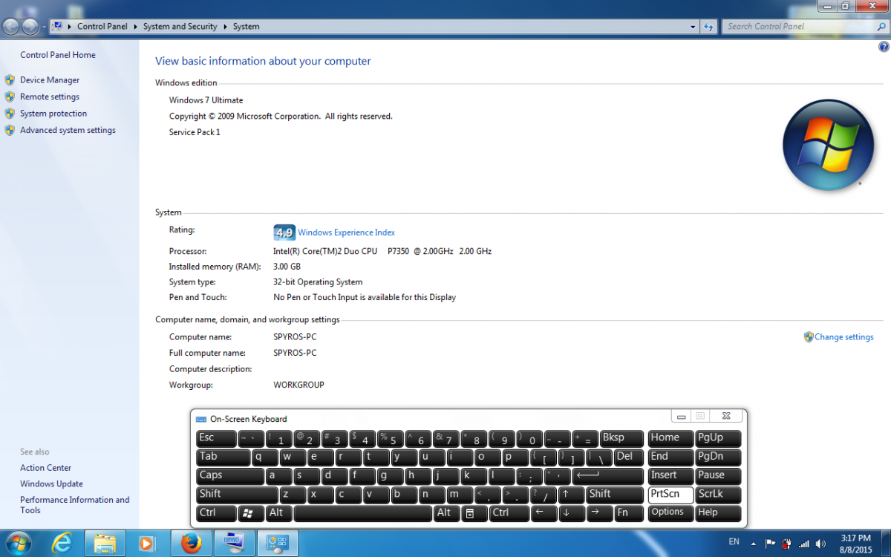
Task: Go to Control Panel Home
Action: (x=58, y=55)
